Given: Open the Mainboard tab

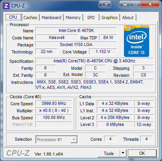Looking at the screenshot, I should point(51,18).
